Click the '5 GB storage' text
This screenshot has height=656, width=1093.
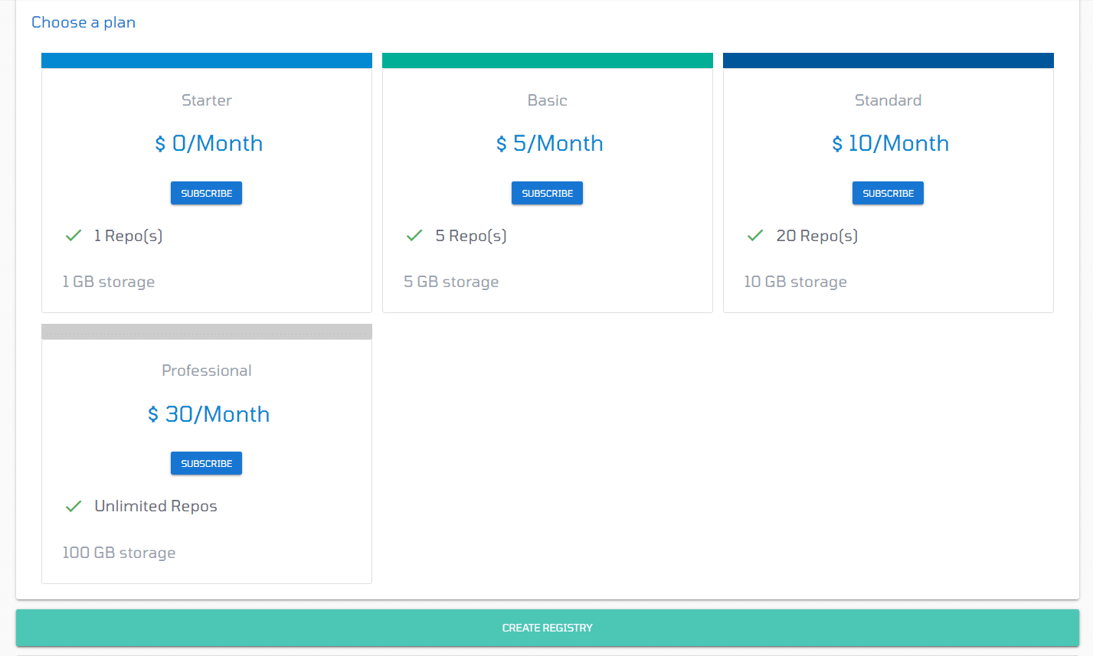[x=451, y=282]
